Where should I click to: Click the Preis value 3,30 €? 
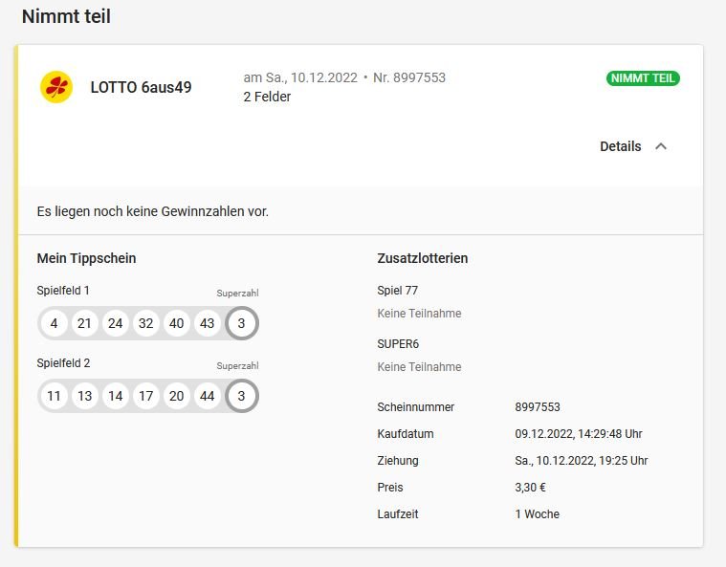tap(531, 488)
